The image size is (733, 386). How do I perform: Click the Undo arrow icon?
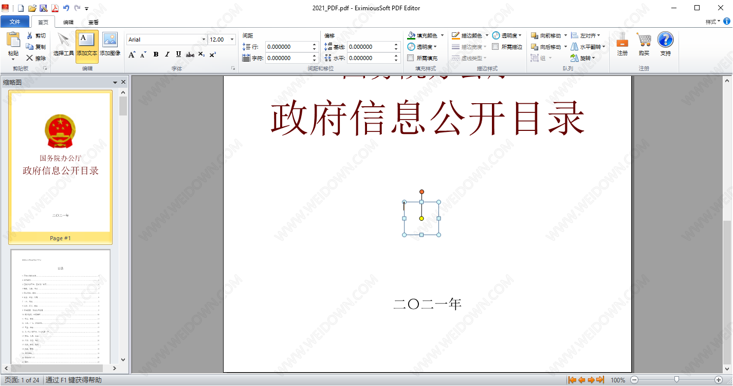tap(66, 8)
